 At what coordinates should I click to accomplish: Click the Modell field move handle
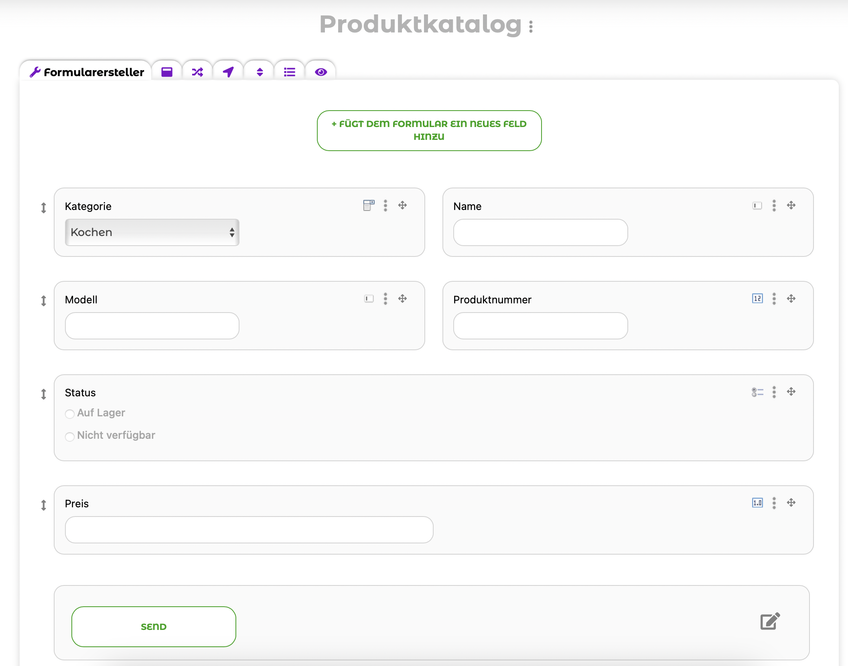pos(403,299)
